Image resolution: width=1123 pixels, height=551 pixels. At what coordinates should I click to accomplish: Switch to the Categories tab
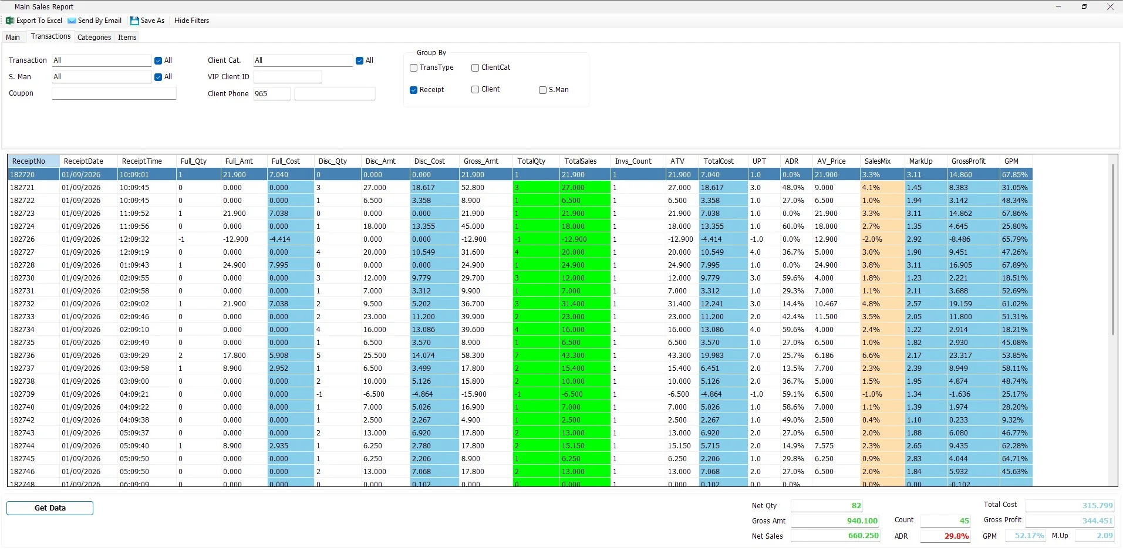(94, 37)
